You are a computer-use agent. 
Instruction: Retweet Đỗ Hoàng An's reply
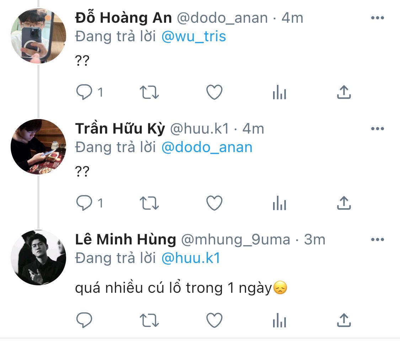click(150, 92)
